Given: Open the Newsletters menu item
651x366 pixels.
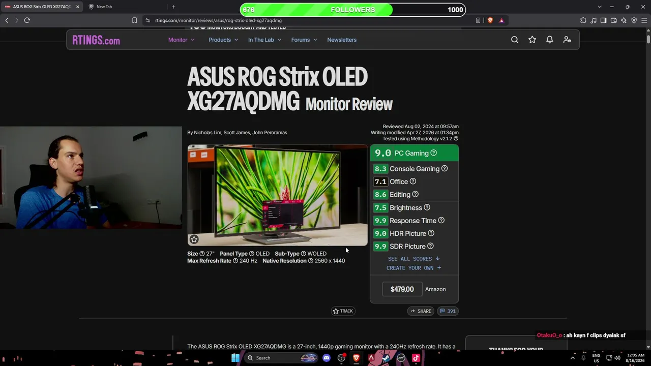Looking at the screenshot, I should tap(342, 40).
